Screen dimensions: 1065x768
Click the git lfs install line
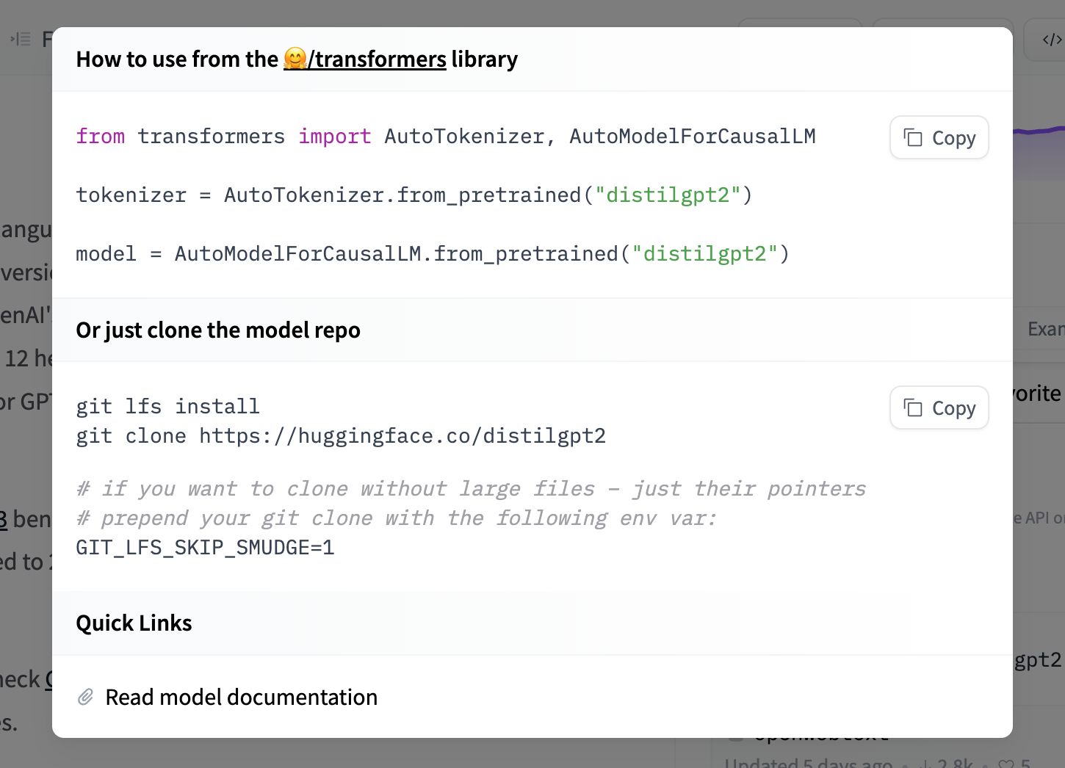(167, 407)
